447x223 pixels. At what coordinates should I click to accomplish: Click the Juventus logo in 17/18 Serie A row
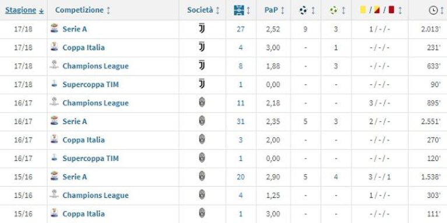[202, 28]
